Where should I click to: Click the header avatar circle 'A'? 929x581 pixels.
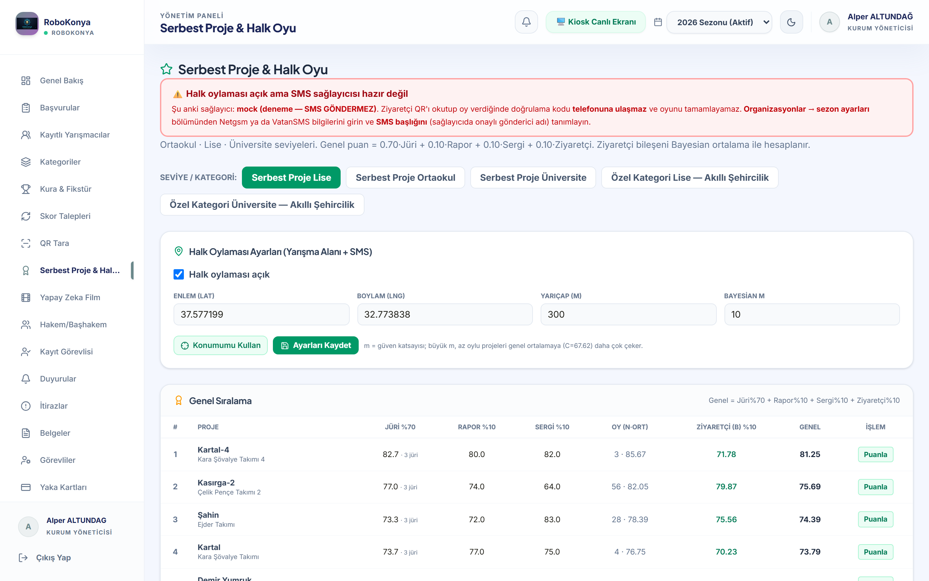829,22
